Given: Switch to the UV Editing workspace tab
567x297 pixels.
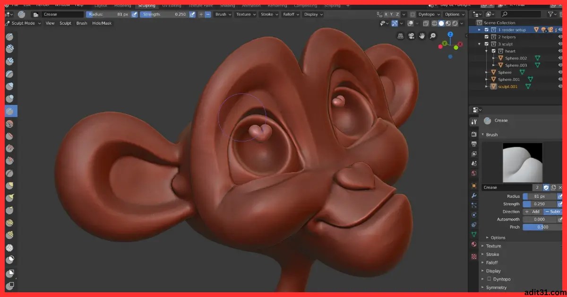Looking at the screenshot, I should (172, 6).
